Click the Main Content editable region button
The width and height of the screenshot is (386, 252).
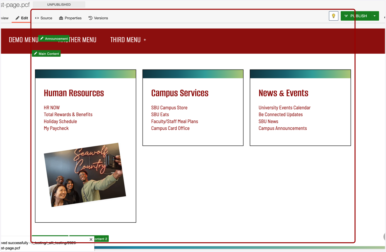tap(46, 54)
